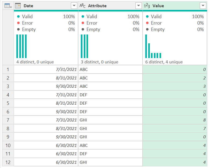Open the Value column filter dropdown
This screenshot has width=210, height=168.
[203, 6]
